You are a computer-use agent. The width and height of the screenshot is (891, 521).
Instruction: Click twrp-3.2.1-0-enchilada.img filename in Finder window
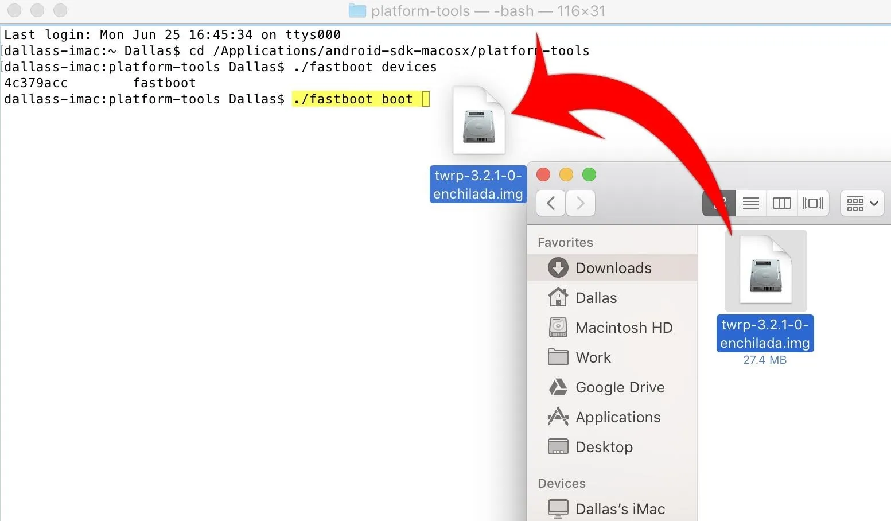point(765,334)
